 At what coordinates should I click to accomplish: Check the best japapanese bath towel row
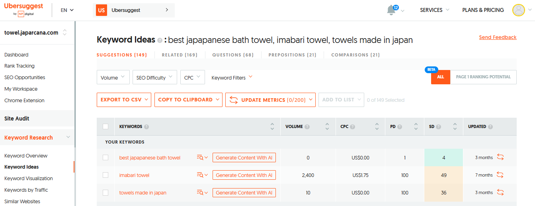pos(105,157)
